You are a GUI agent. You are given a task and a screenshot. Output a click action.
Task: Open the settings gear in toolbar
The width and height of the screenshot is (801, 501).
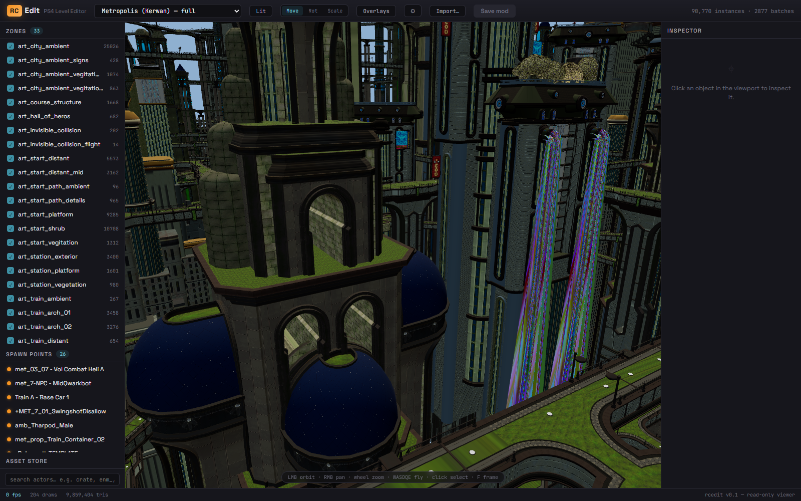[413, 11]
